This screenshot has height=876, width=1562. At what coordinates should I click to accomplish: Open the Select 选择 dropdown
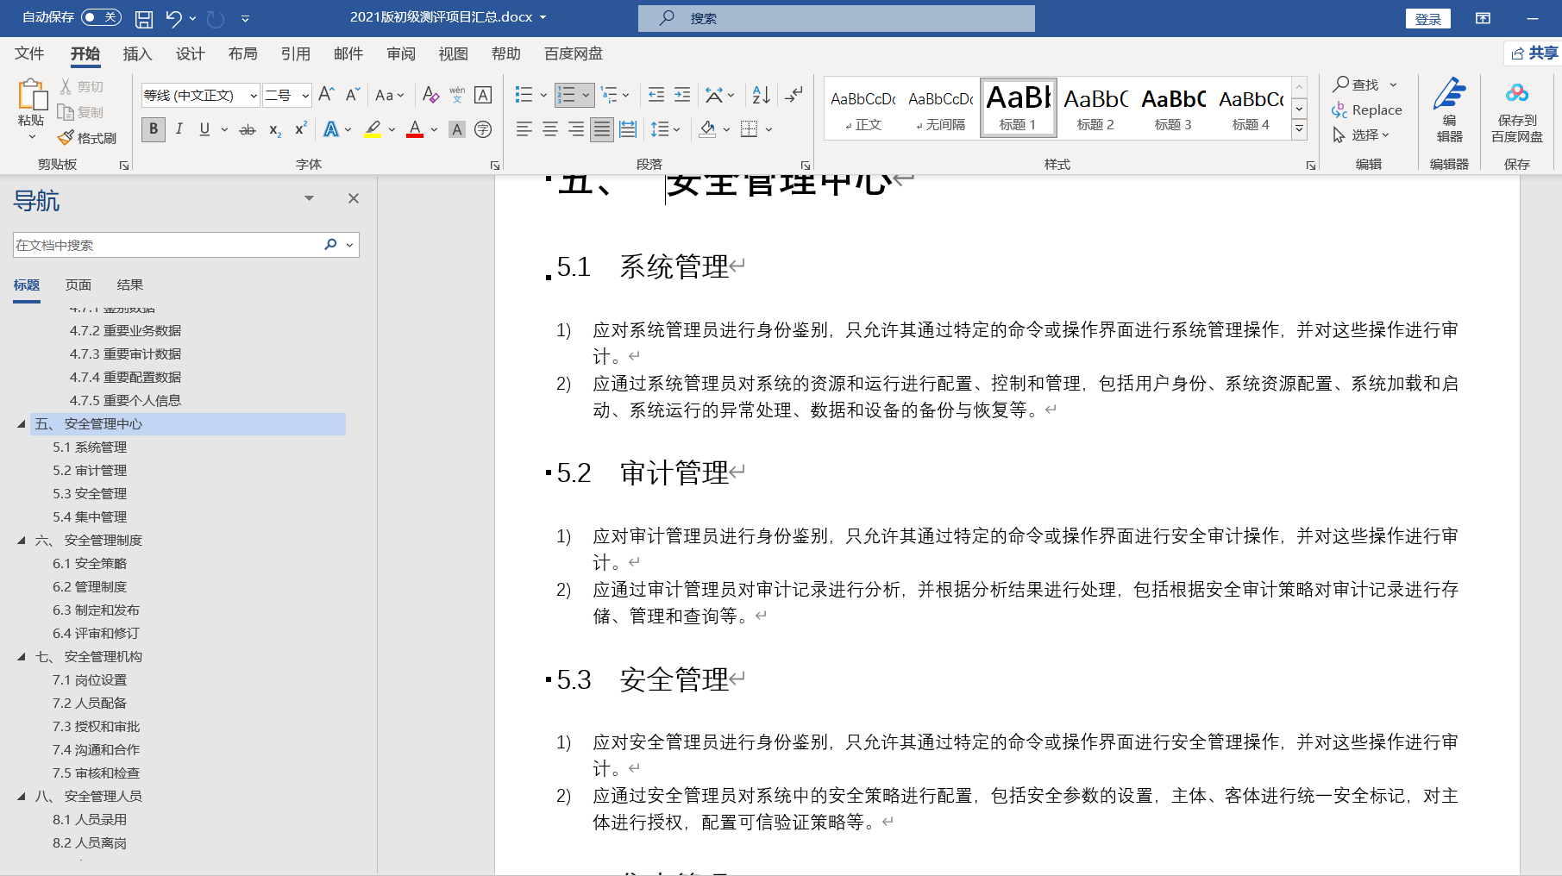coord(1361,135)
